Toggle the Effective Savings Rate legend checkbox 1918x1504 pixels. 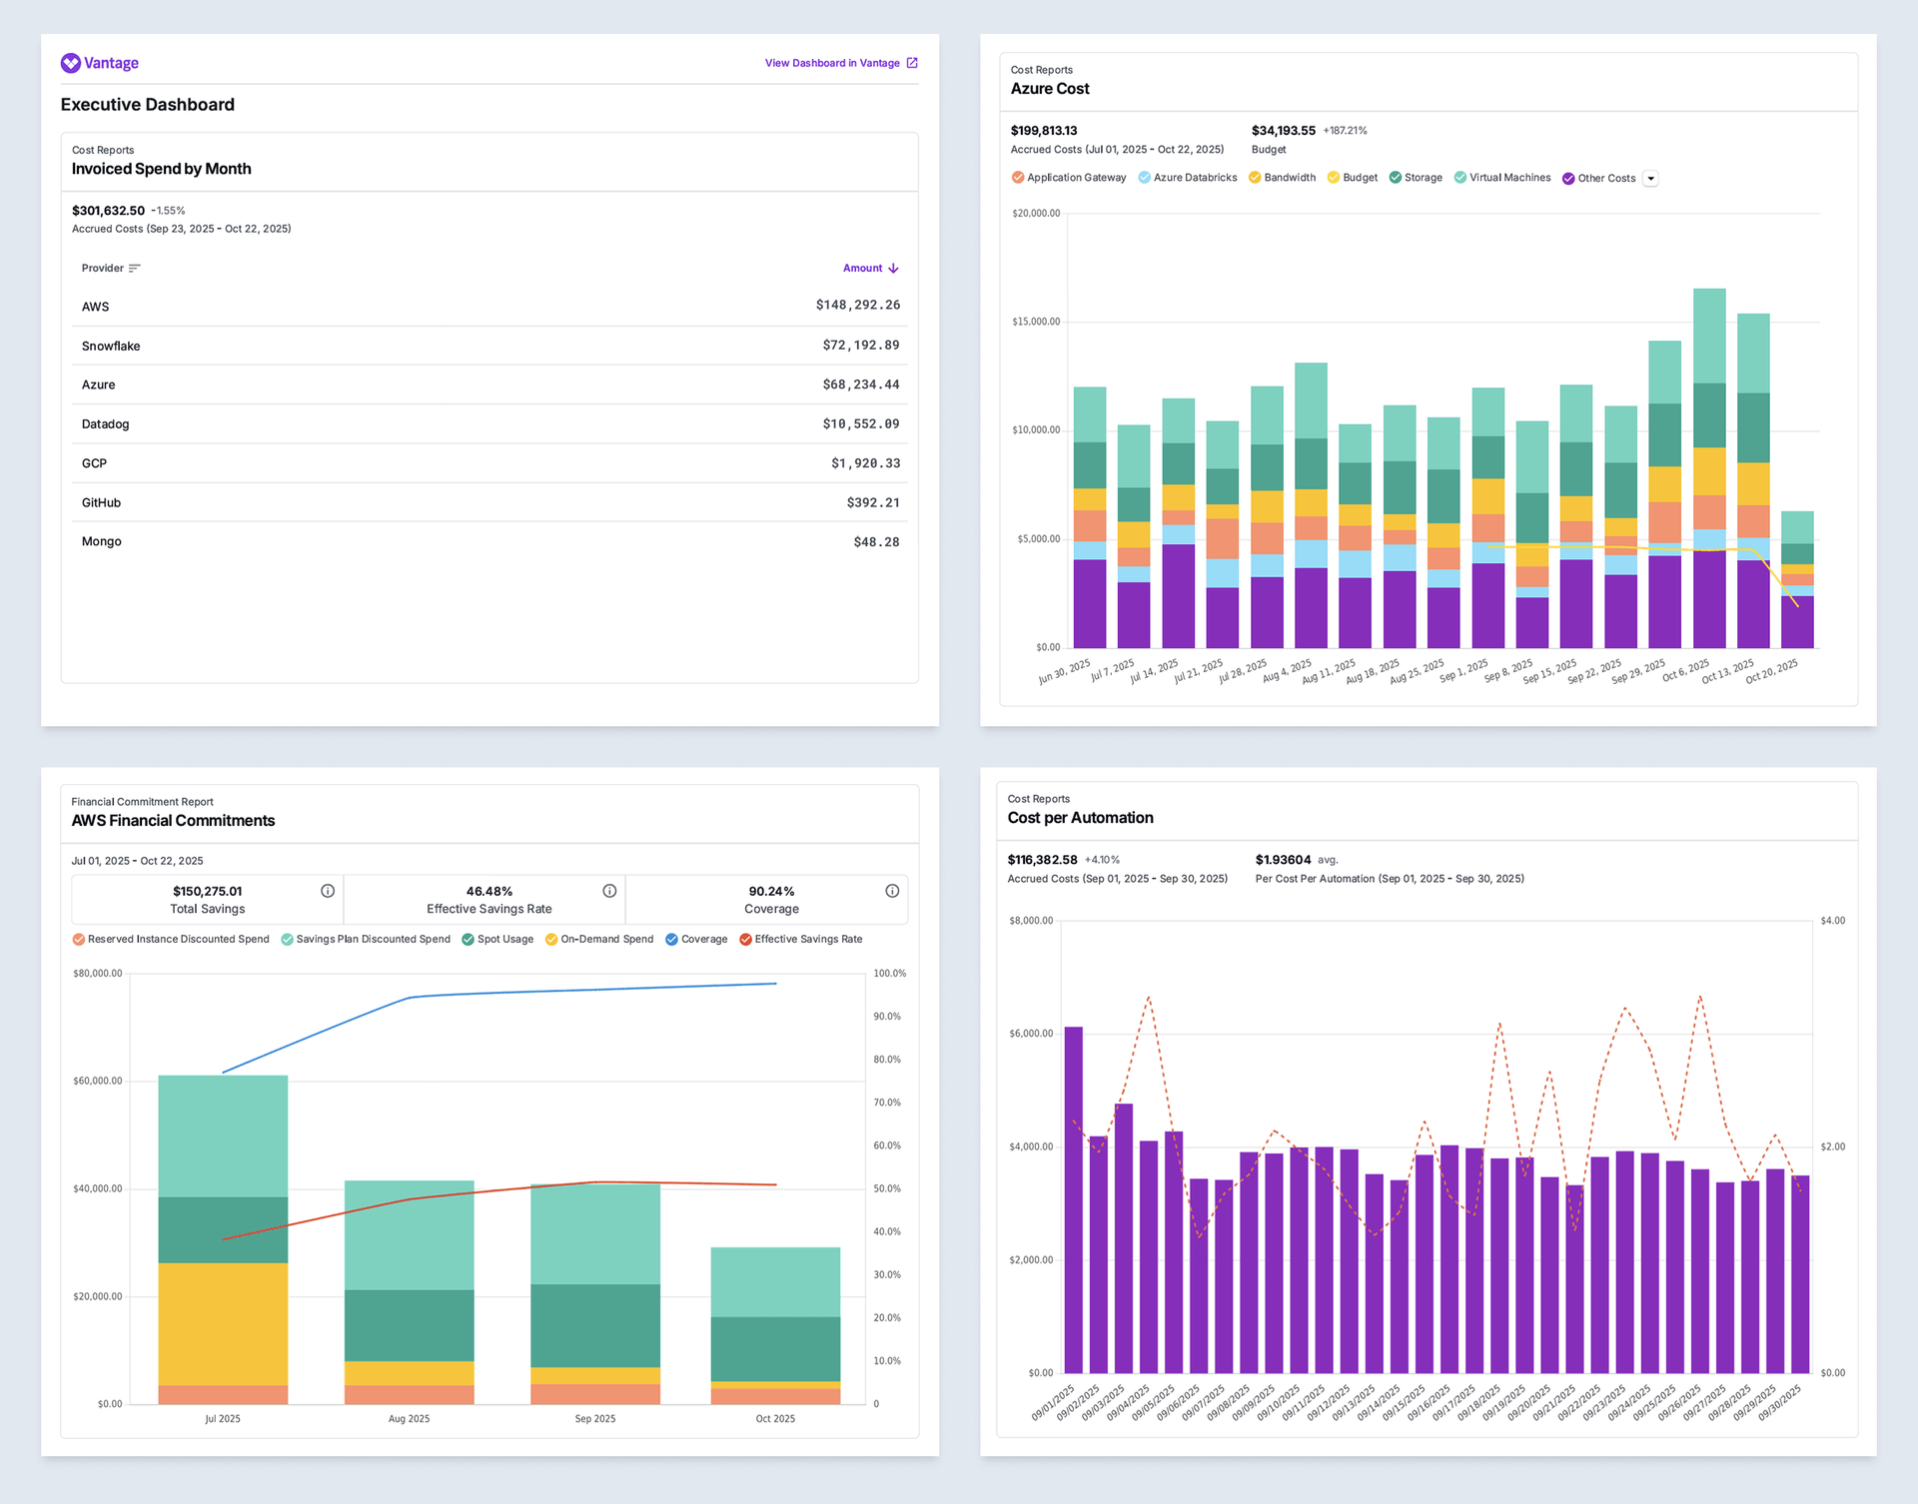tap(745, 940)
